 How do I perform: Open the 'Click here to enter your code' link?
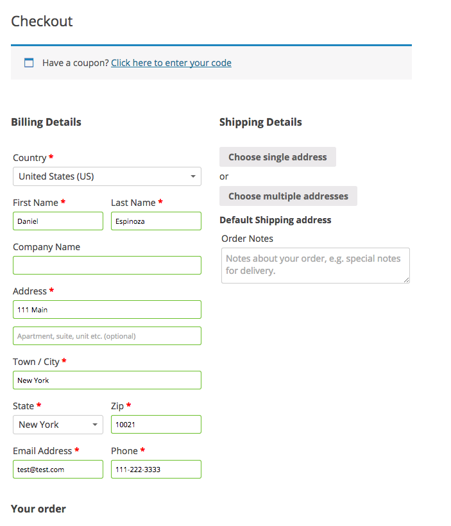[x=171, y=63]
